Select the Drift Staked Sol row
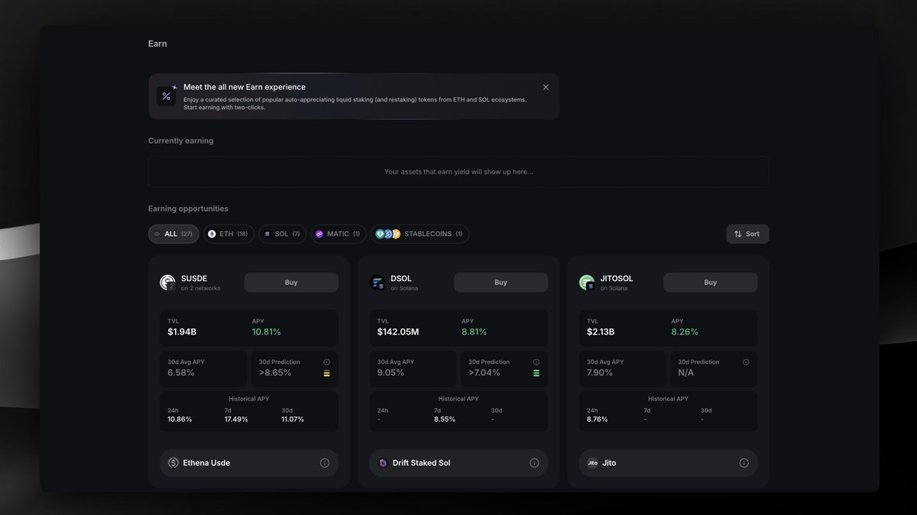Image resolution: width=917 pixels, height=515 pixels. coord(458,463)
